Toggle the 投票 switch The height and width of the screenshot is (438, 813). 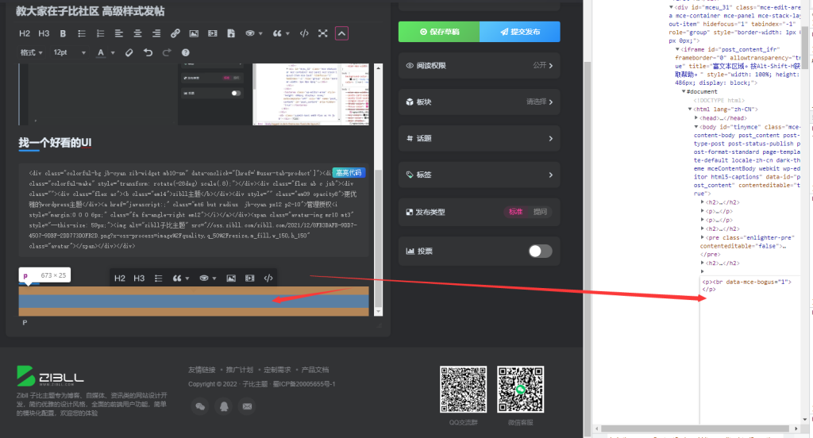[540, 251]
